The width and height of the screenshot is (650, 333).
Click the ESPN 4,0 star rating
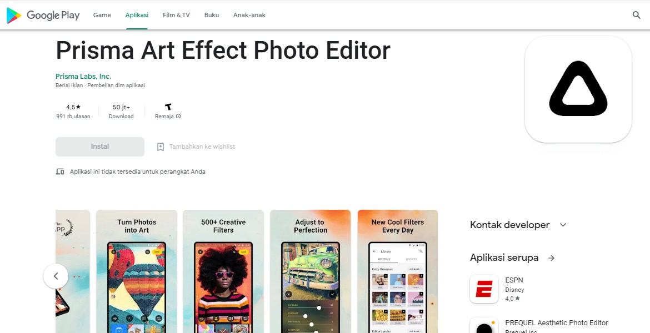(x=512, y=299)
